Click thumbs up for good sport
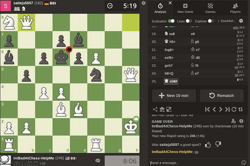The width and height of the screenshot is (250, 166). tap(208, 145)
